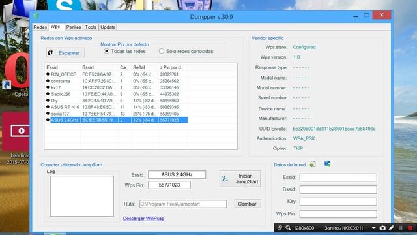Click the recorder window-select icon
Image resolution: width=417 pixels, height=235 pixels.
tap(280, 228)
